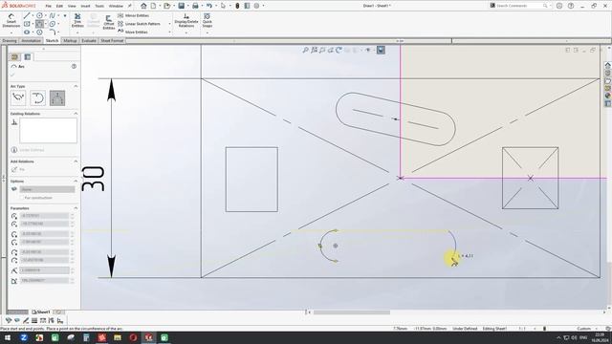Click Zoom to Fit in heads-up toolbar

pos(306,50)
